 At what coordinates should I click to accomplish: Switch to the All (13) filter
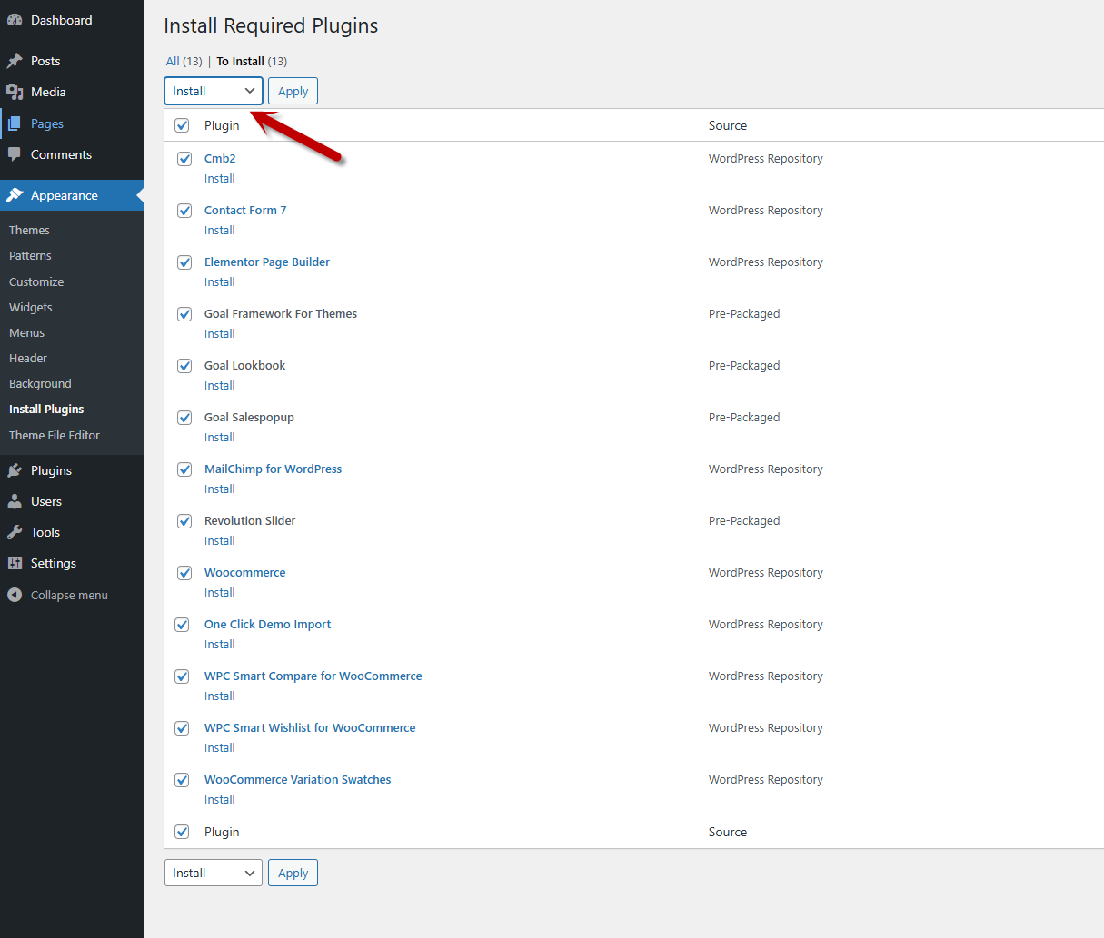click(x=184, y=62)
